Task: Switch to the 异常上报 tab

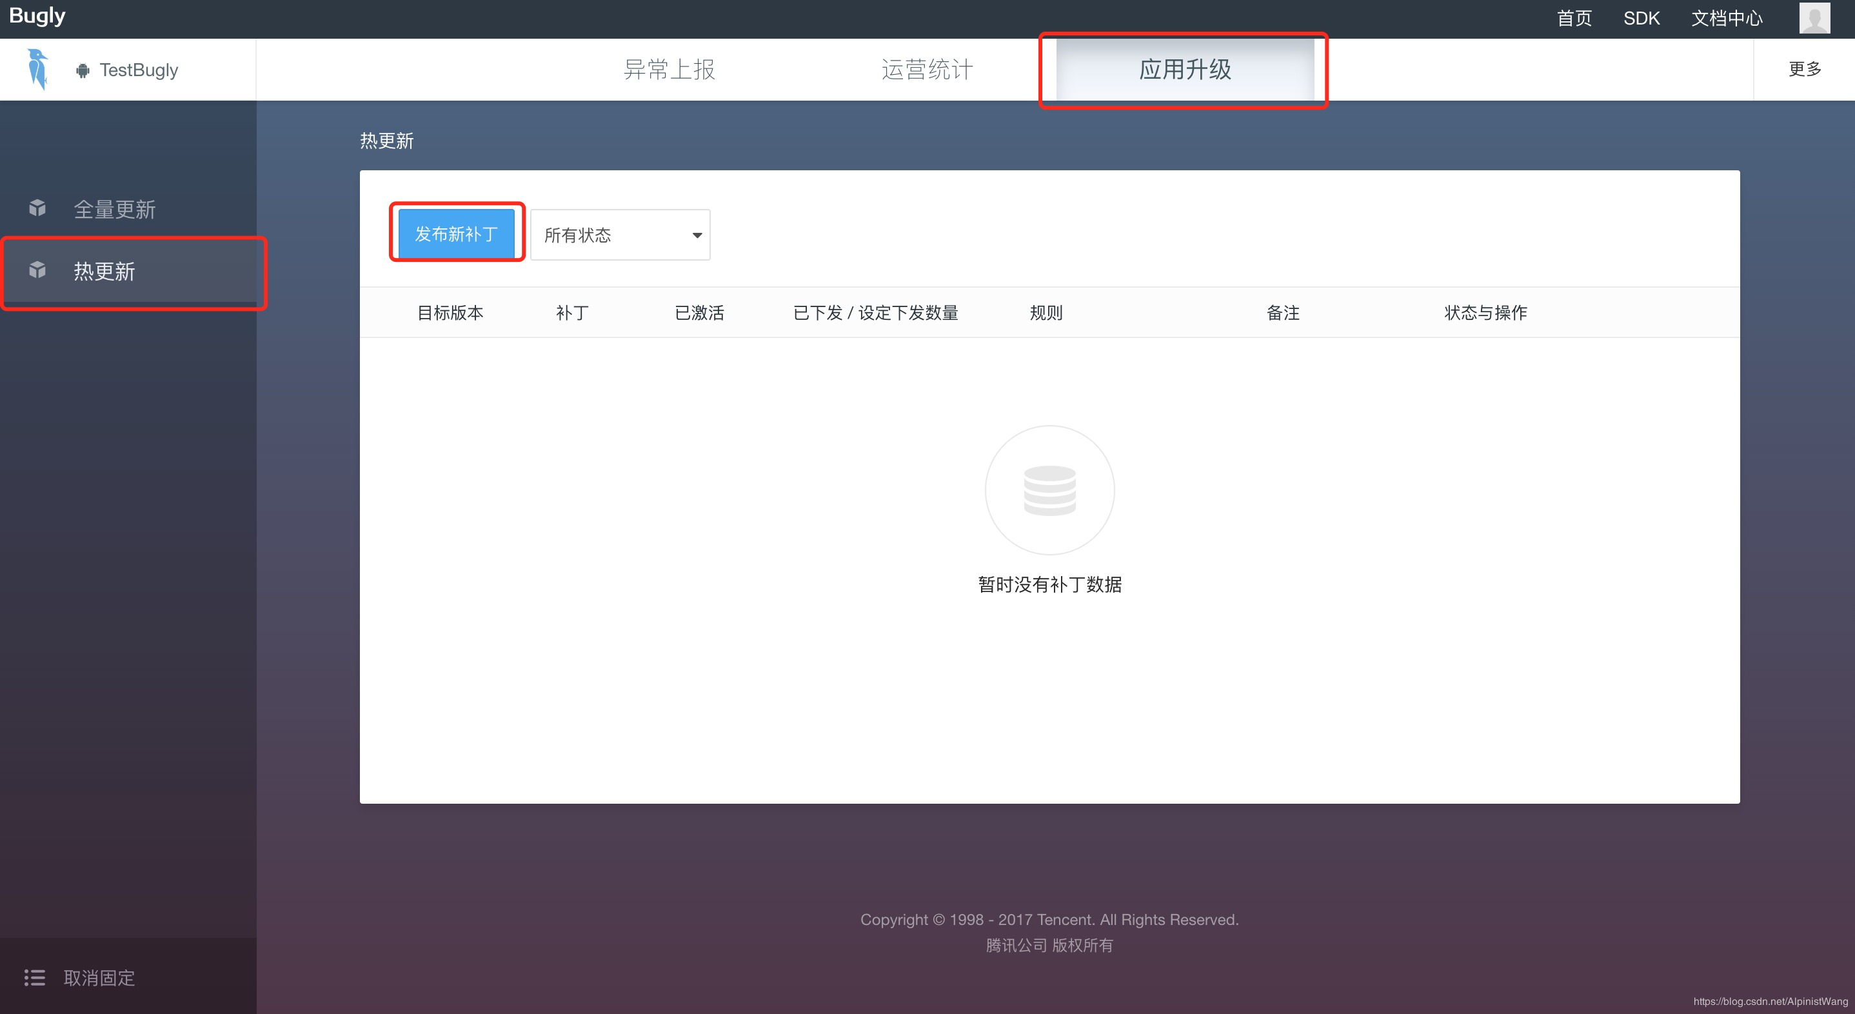Action: click(x=669, y=68)
